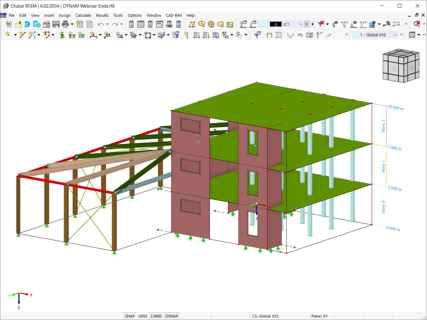Screen dimensions: 427x320
Task: Open the CAD-BIM menu
Action: [x=174, y=15]
